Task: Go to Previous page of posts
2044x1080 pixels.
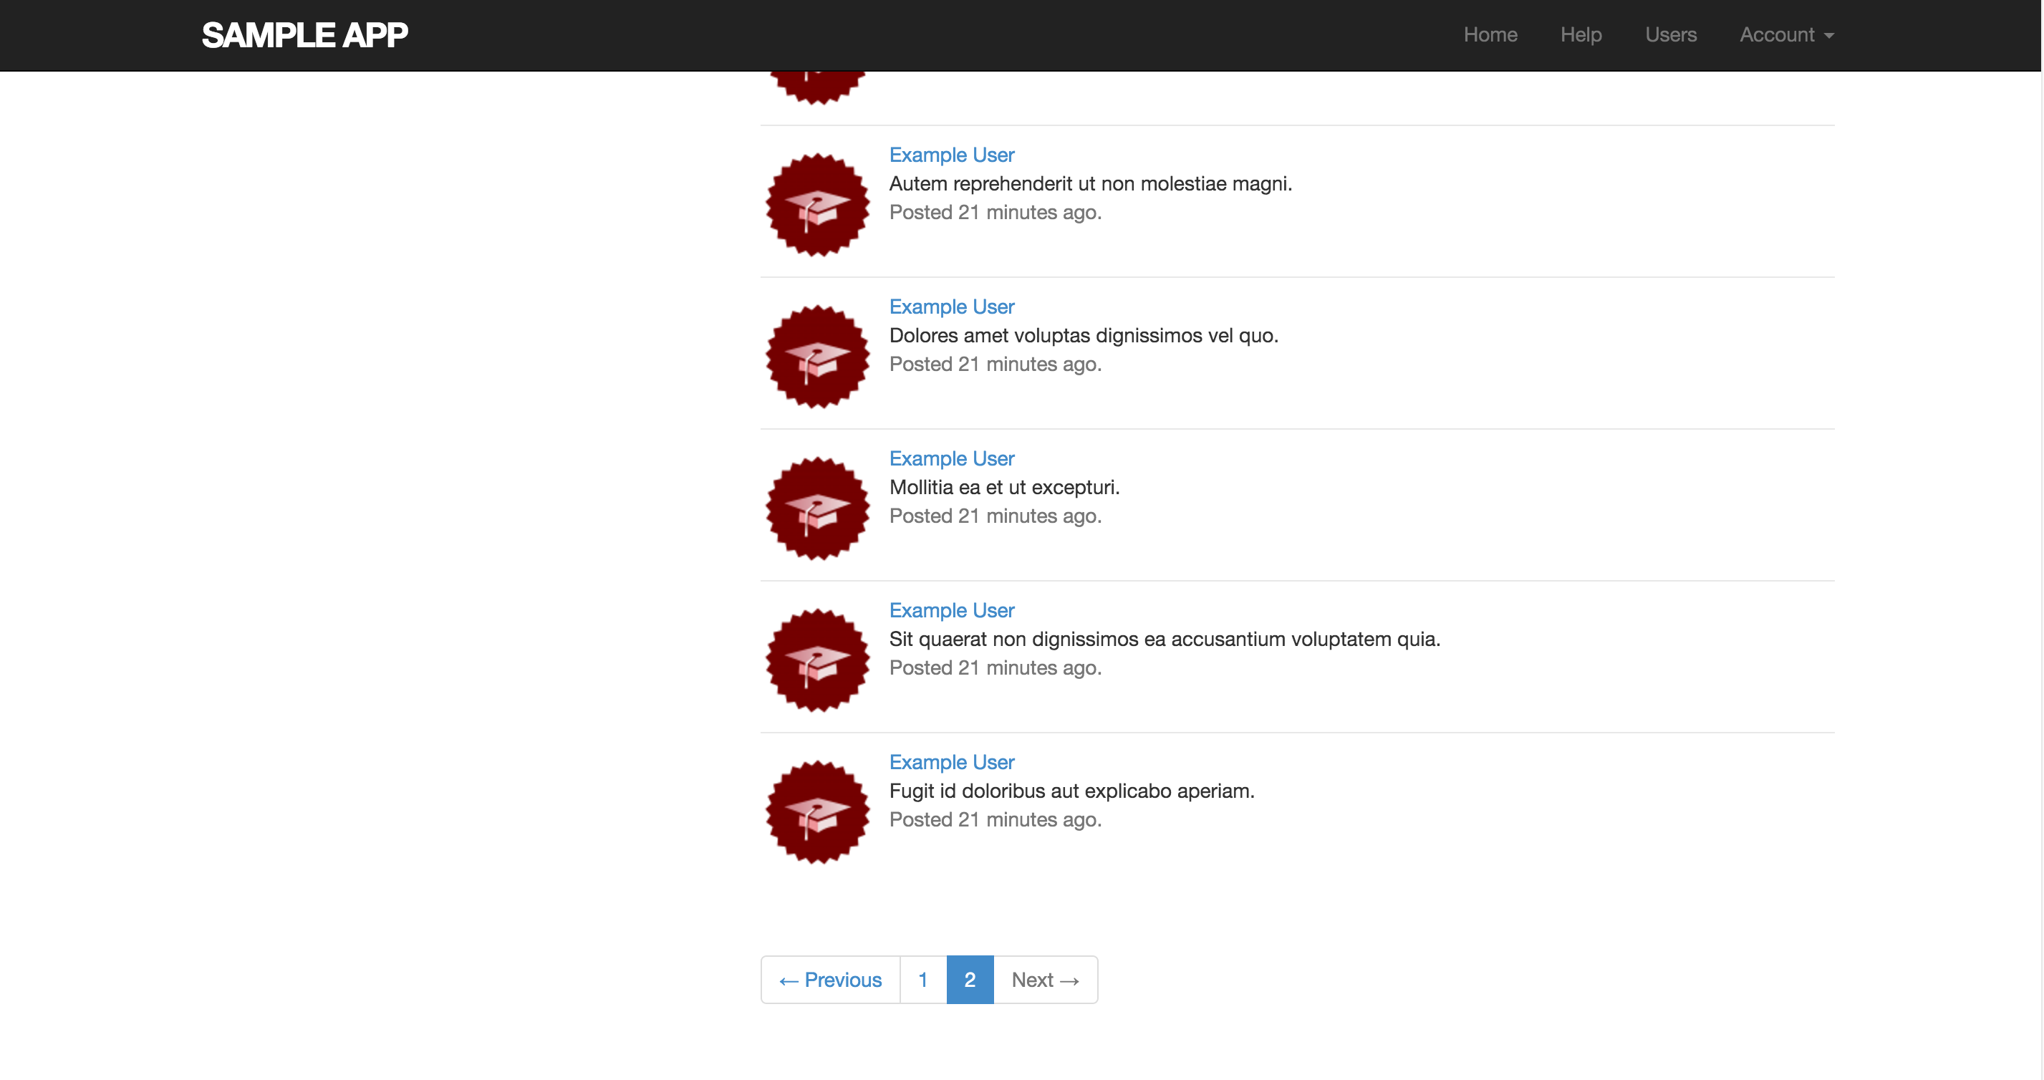Action: coord(830,979)
